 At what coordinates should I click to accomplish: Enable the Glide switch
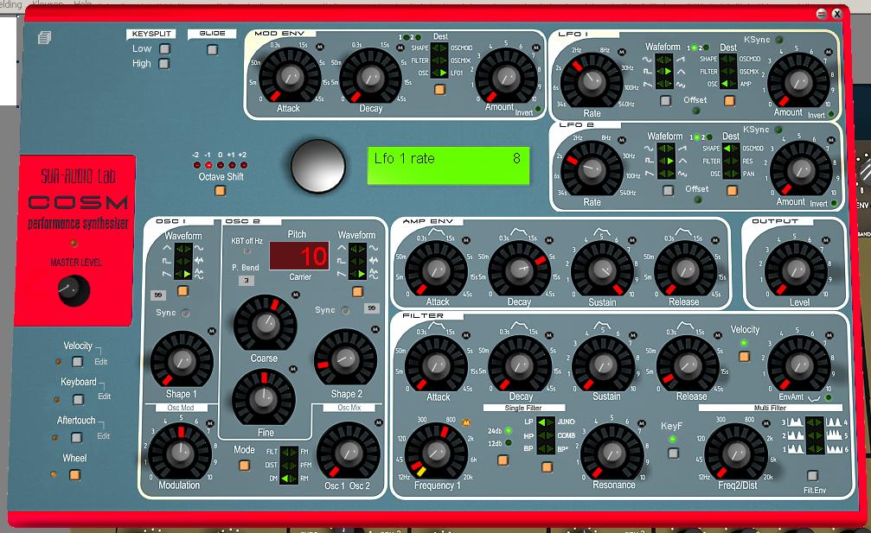[212, 50]
